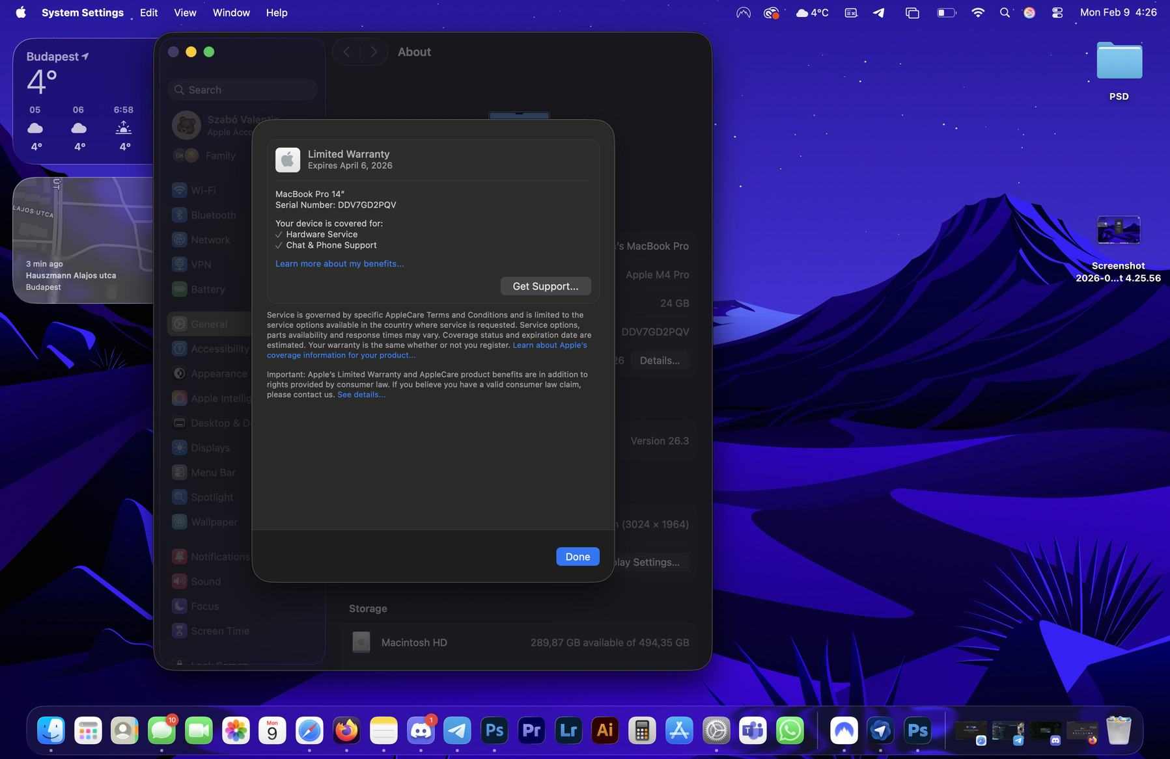This screenshot has width=1170, height=759.
Task: Click the Get Support... button
Action: coord(546,286)
